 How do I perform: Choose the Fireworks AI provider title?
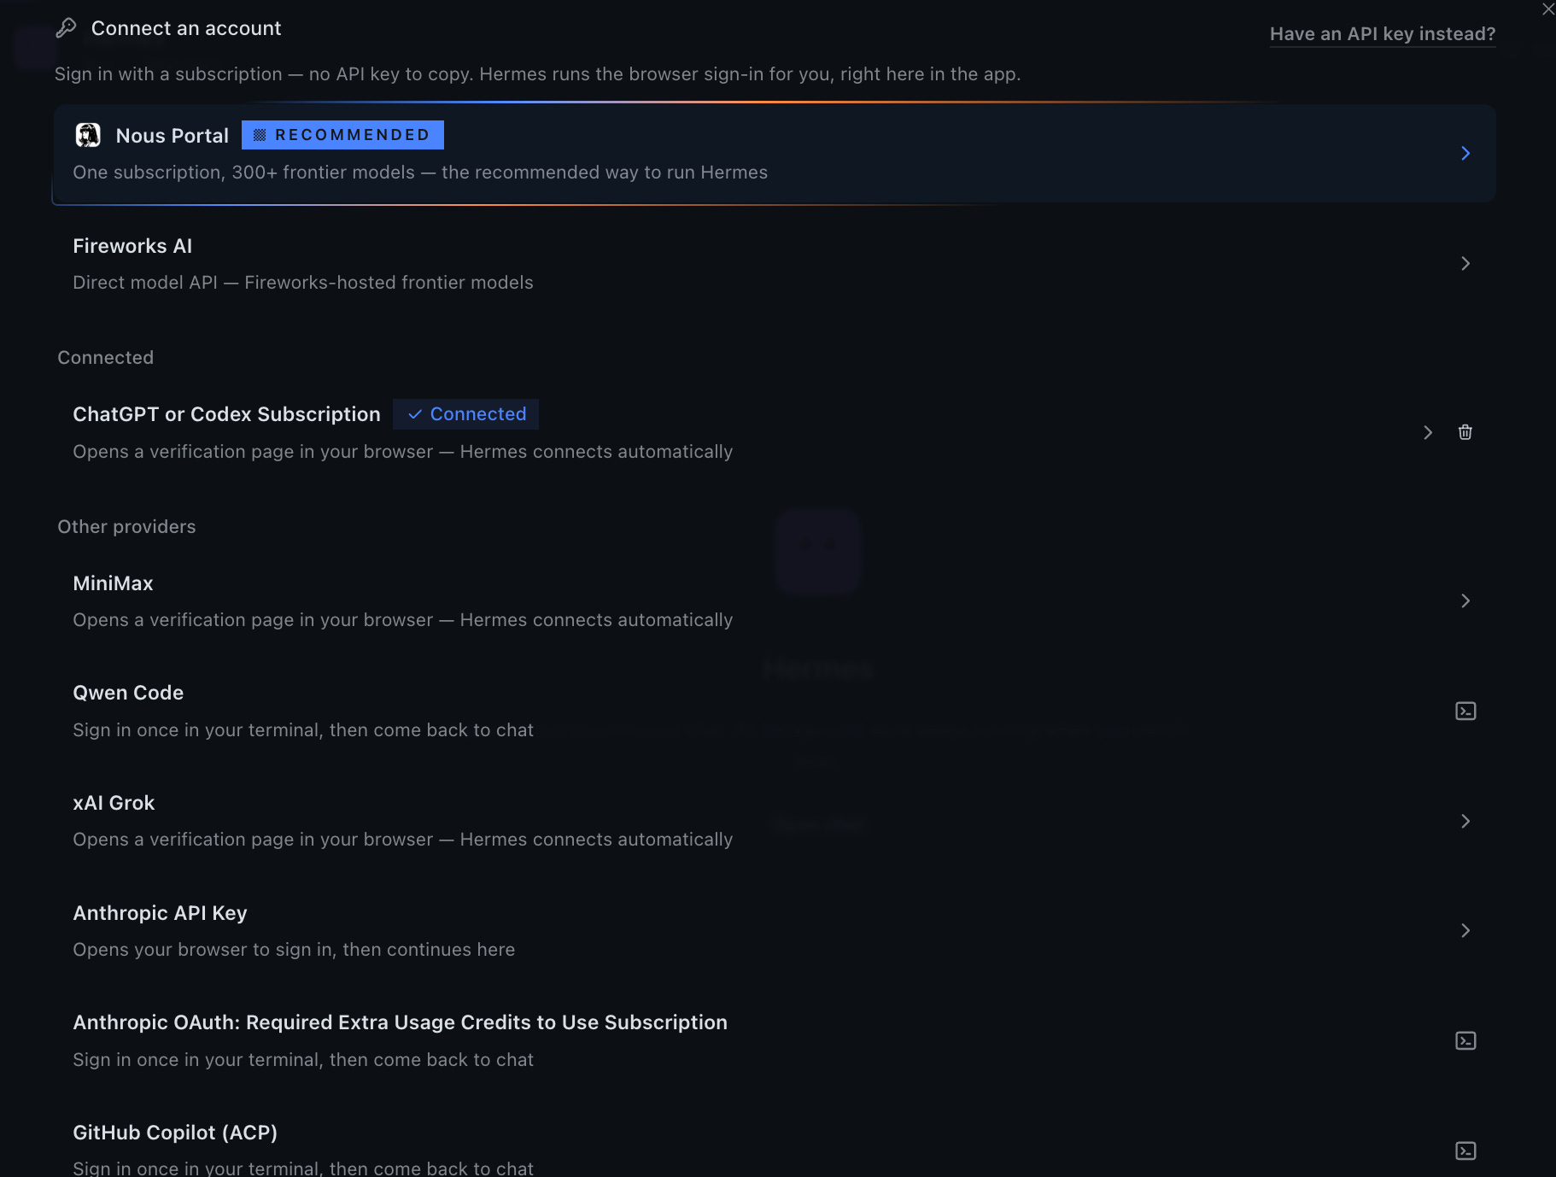point(132,246)
